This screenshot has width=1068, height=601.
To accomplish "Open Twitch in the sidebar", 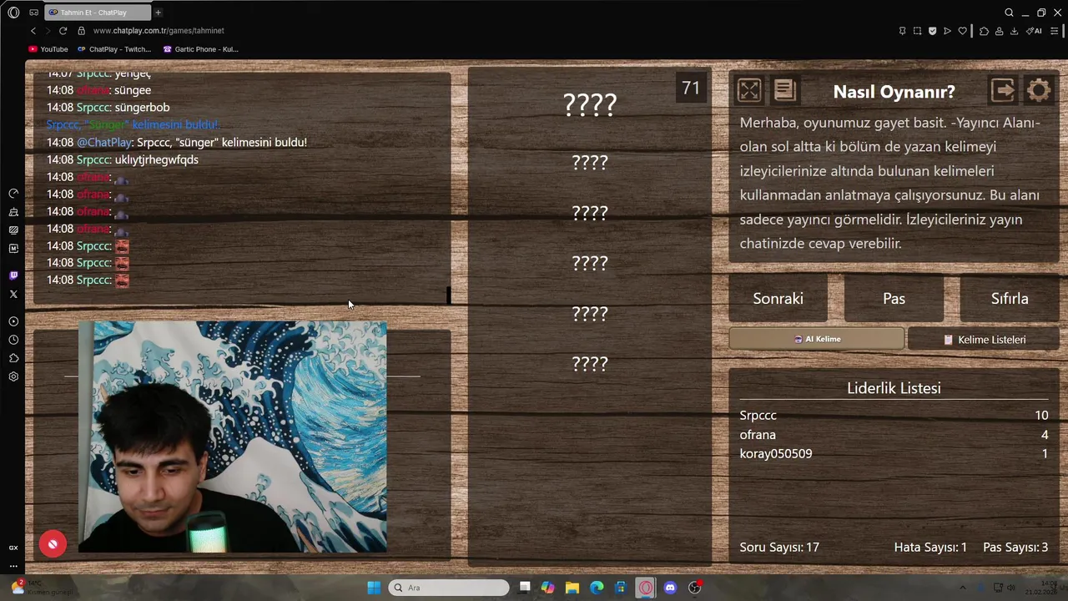I will [13, 275].
